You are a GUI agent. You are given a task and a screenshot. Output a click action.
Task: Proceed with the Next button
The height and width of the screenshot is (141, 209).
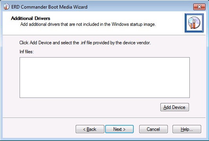[119, 129]
